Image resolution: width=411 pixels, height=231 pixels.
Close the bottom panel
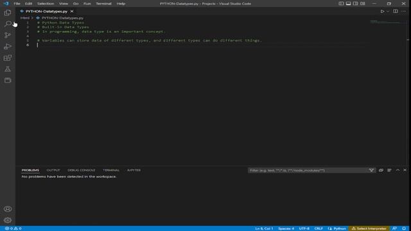pos(405,170)
